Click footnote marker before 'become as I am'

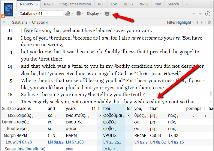(x=74, y=37)
